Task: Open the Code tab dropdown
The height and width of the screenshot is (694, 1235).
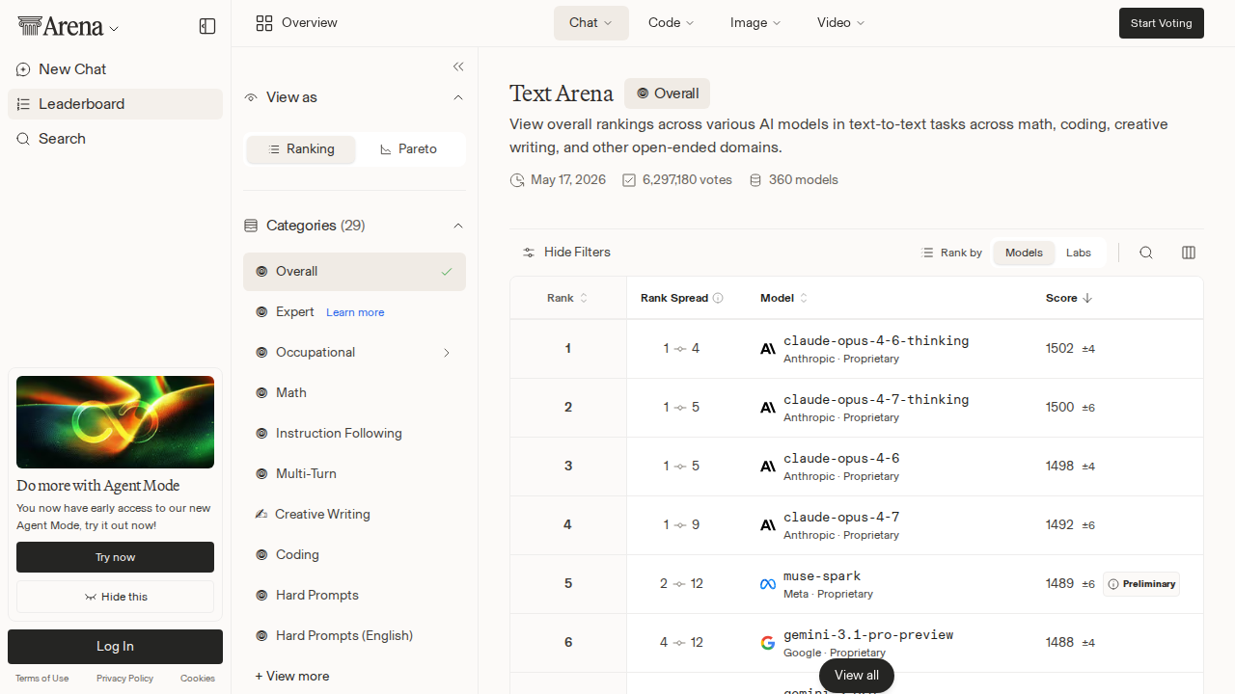Action: pyautogui.click(x=672, y=23)
